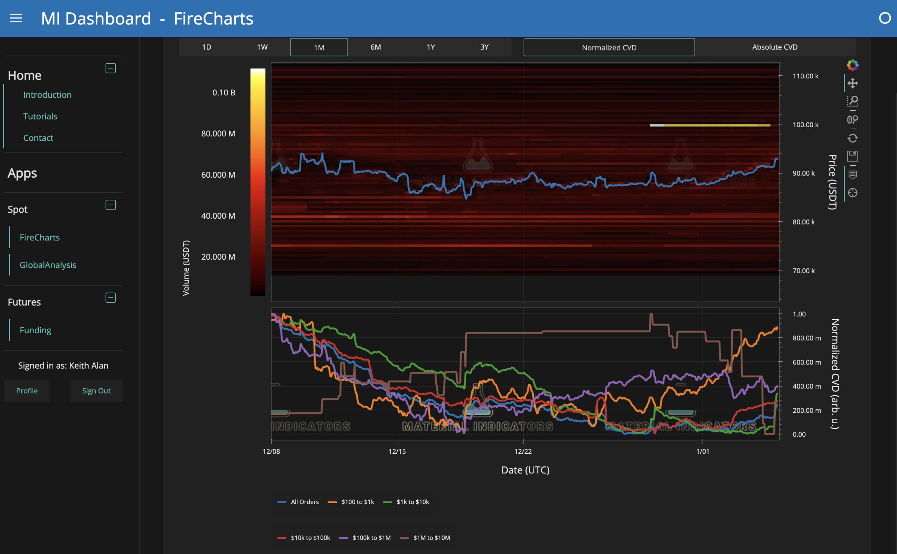Switch to Normalized CVD view
The width and height of the screenshot is (897, 554).
coord(608,47)
